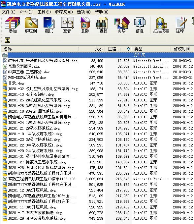
Task: Click AutoCAD icon of J0201-32 file
Action: click(5, 89)
